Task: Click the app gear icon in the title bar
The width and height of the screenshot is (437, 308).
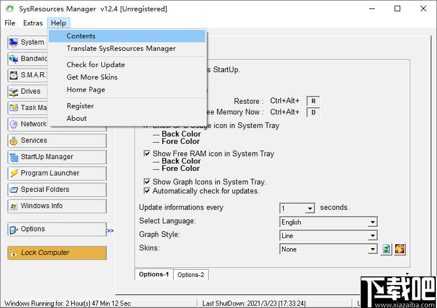Action: (10, 9)
